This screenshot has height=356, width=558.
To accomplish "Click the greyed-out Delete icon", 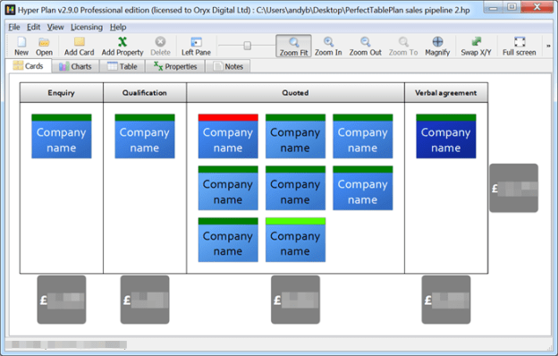I will pyautogui.click(x=160, y=47).
